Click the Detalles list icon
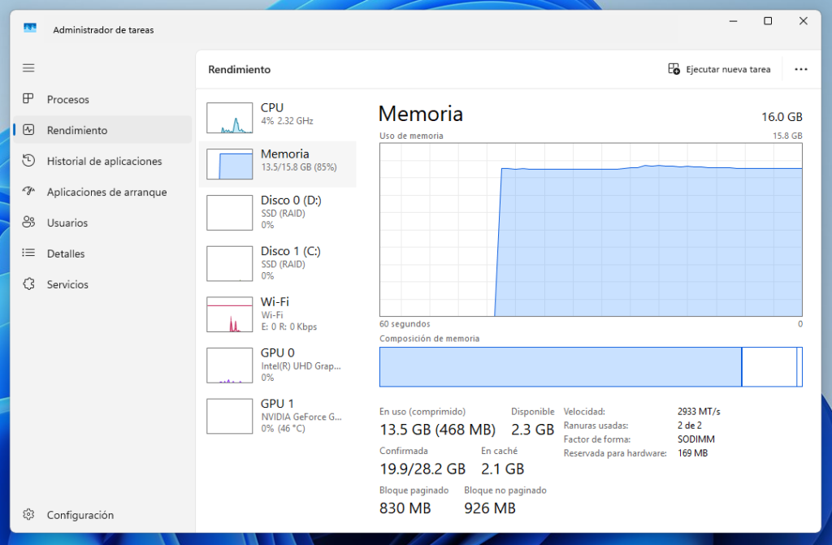Screen dimensions: 832x545 [28, 253]
